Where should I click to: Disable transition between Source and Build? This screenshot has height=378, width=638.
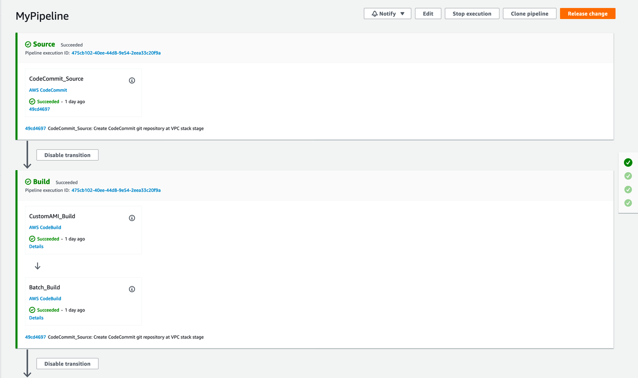click(x=67, y=155)
